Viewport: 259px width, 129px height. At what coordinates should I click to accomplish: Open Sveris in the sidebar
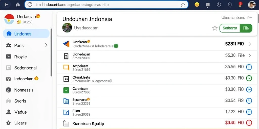coord(26,101)
